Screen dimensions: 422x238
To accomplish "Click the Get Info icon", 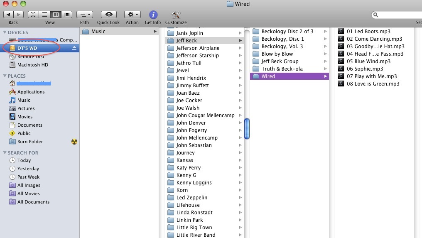I will [x=153, y=15].
